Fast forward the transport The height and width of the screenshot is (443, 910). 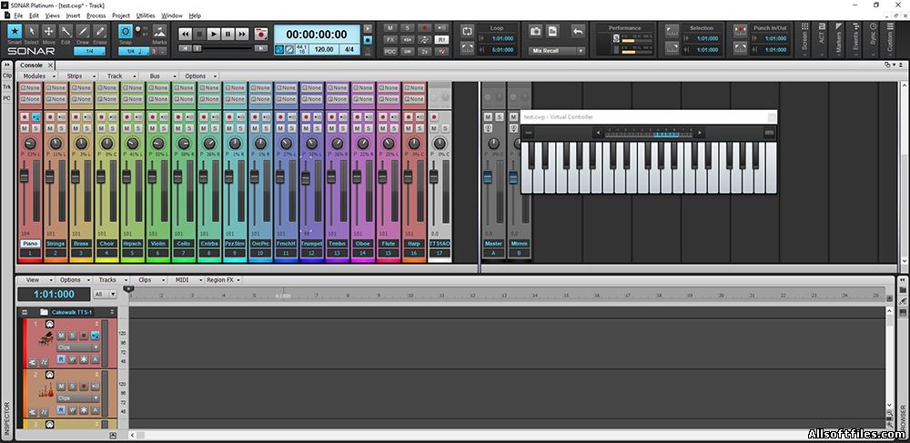pyautogui.click(x=242, y=35)
